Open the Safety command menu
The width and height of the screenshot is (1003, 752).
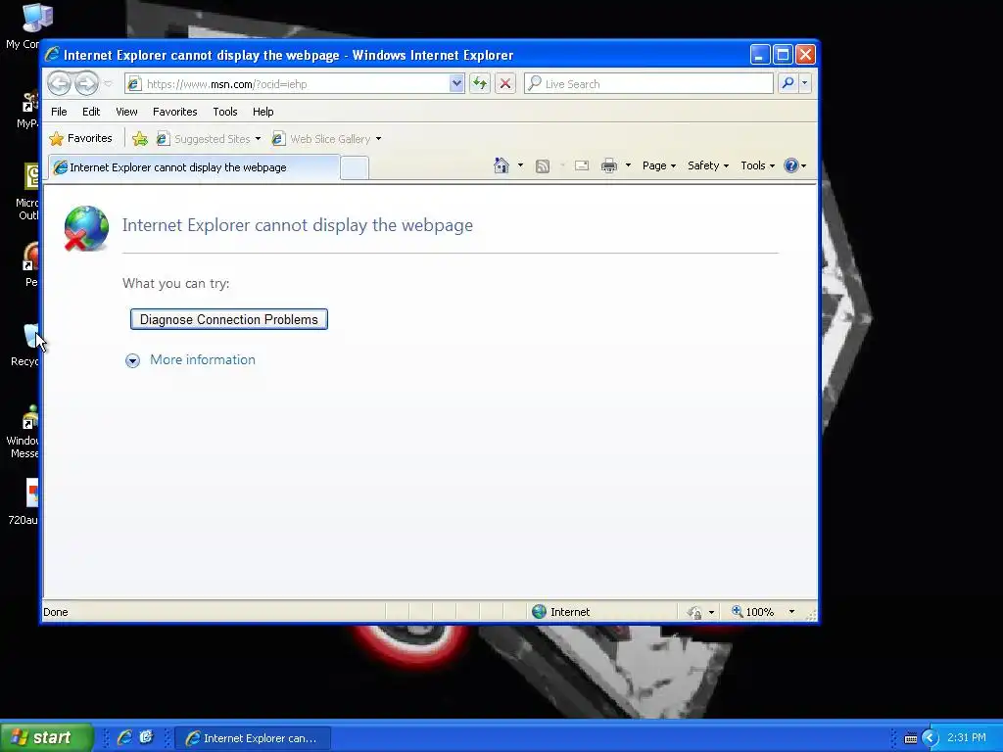pyautogui.click(x=707, y=165)
